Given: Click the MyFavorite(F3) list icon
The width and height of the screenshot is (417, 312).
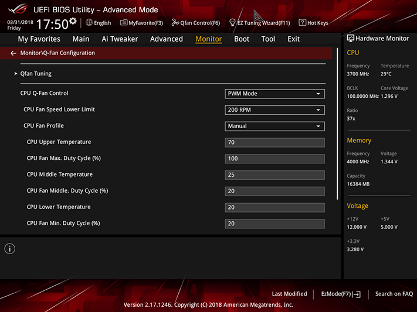Looking at the screenshot, I should 123,23.
